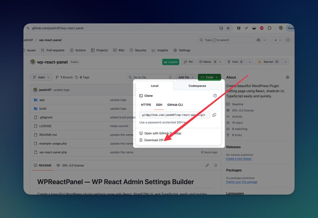Open the Insights tab in repo navigation
This screenshot has height=218, width=318.
point(160,50)
